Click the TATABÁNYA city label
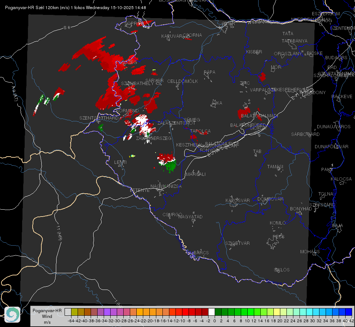 point(294,41)
